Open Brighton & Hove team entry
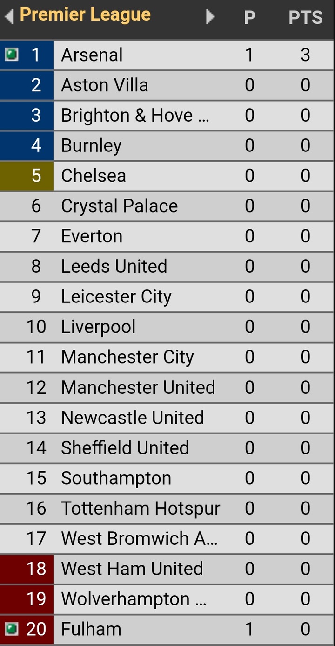The height and width of the screenshot is (646, 335). (135, 116)
